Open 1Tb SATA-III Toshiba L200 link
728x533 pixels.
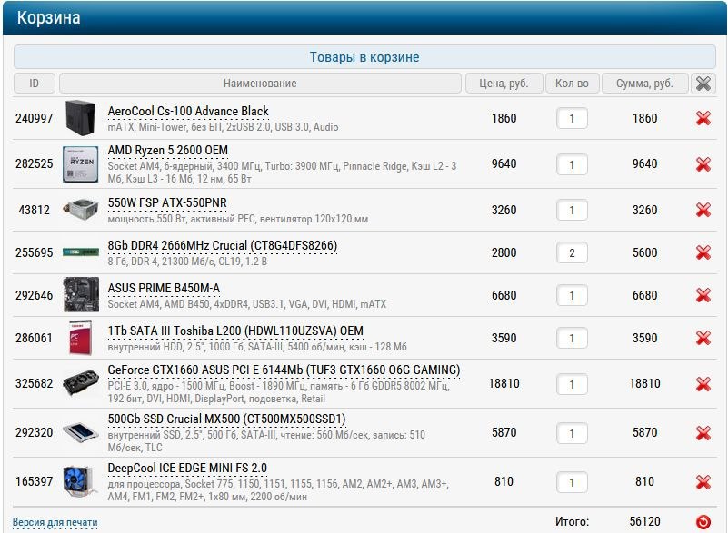click(x=235, y=331)
